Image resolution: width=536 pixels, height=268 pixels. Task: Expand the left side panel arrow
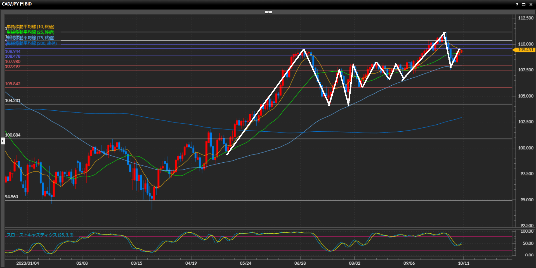pyautogui.click(x=3, y=141)
